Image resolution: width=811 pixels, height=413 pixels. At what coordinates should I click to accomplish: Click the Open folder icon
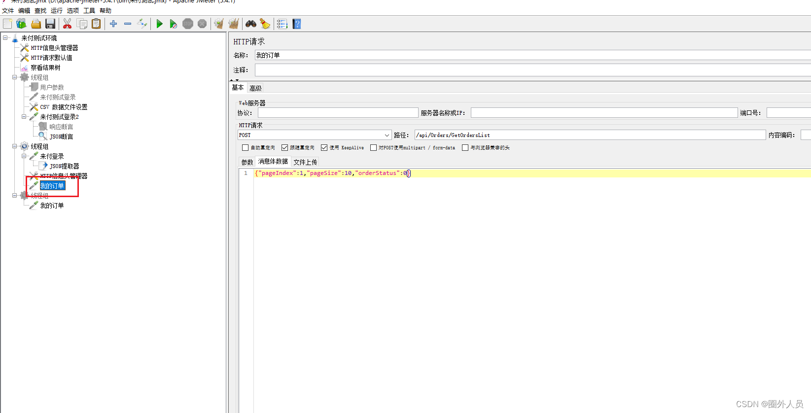click(x=36, y=24)
